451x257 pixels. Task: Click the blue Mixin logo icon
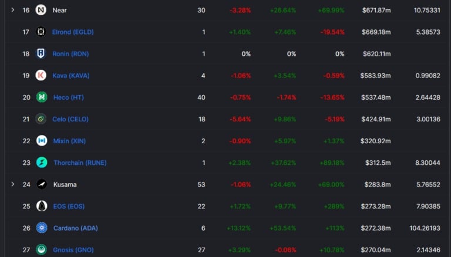tap(41, 140)
